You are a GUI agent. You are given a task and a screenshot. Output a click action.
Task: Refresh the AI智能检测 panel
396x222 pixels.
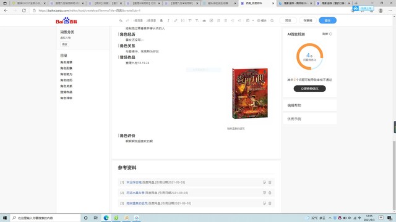(327, 34)
